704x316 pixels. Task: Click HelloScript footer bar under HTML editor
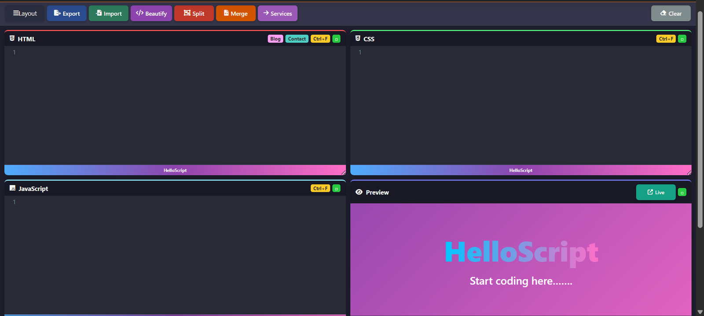click(x=175, y=170)
